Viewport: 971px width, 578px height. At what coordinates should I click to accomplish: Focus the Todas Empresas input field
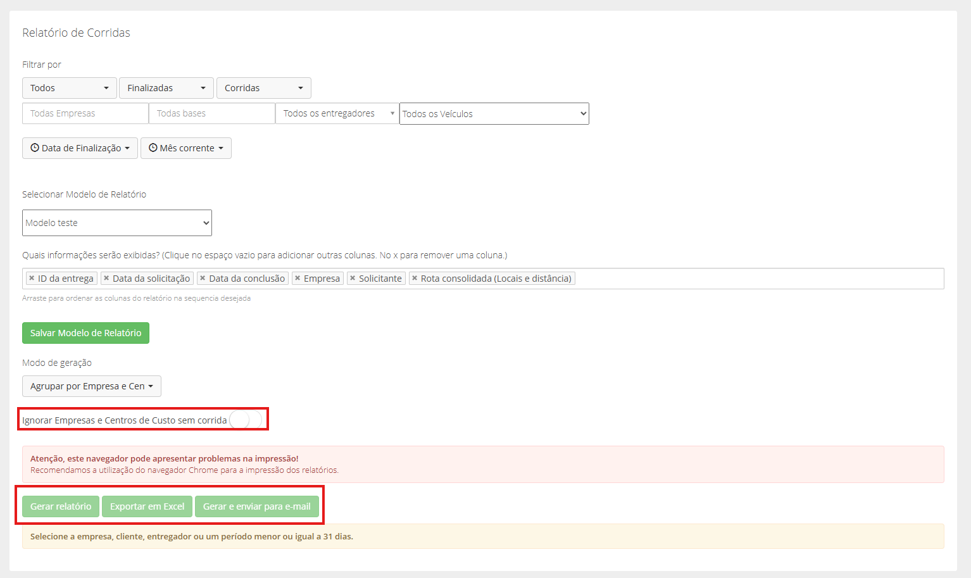coord(85,113)
